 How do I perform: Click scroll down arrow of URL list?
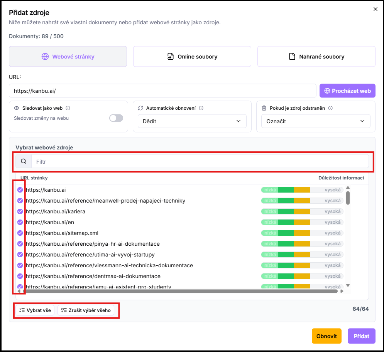coord(348,285)
